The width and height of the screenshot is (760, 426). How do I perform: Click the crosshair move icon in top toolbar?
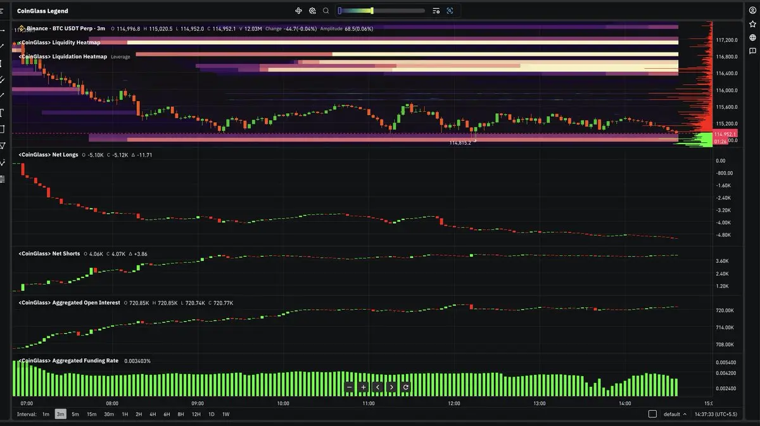click(298, 11)
